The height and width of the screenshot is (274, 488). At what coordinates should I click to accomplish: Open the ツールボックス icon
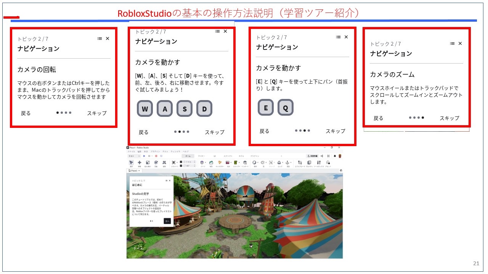tap(319, 163)
